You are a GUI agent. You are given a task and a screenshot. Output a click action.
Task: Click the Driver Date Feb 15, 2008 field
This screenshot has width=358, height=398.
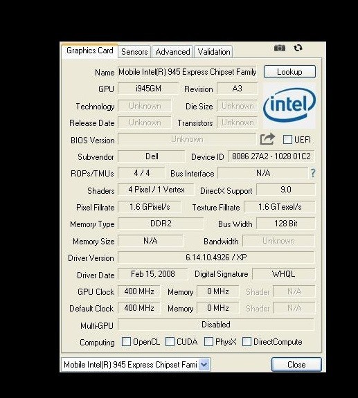point(153,274)
